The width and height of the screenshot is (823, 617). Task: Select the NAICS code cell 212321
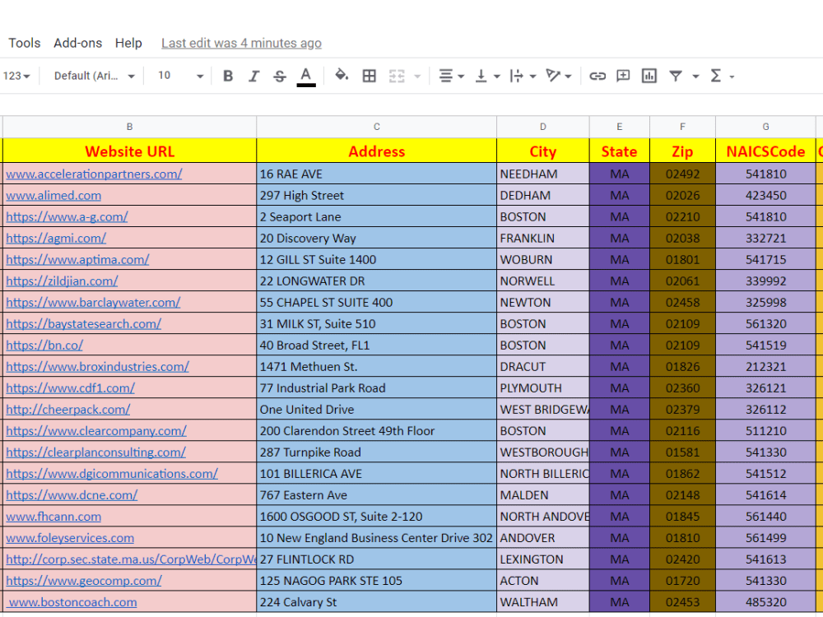[765, 366]
